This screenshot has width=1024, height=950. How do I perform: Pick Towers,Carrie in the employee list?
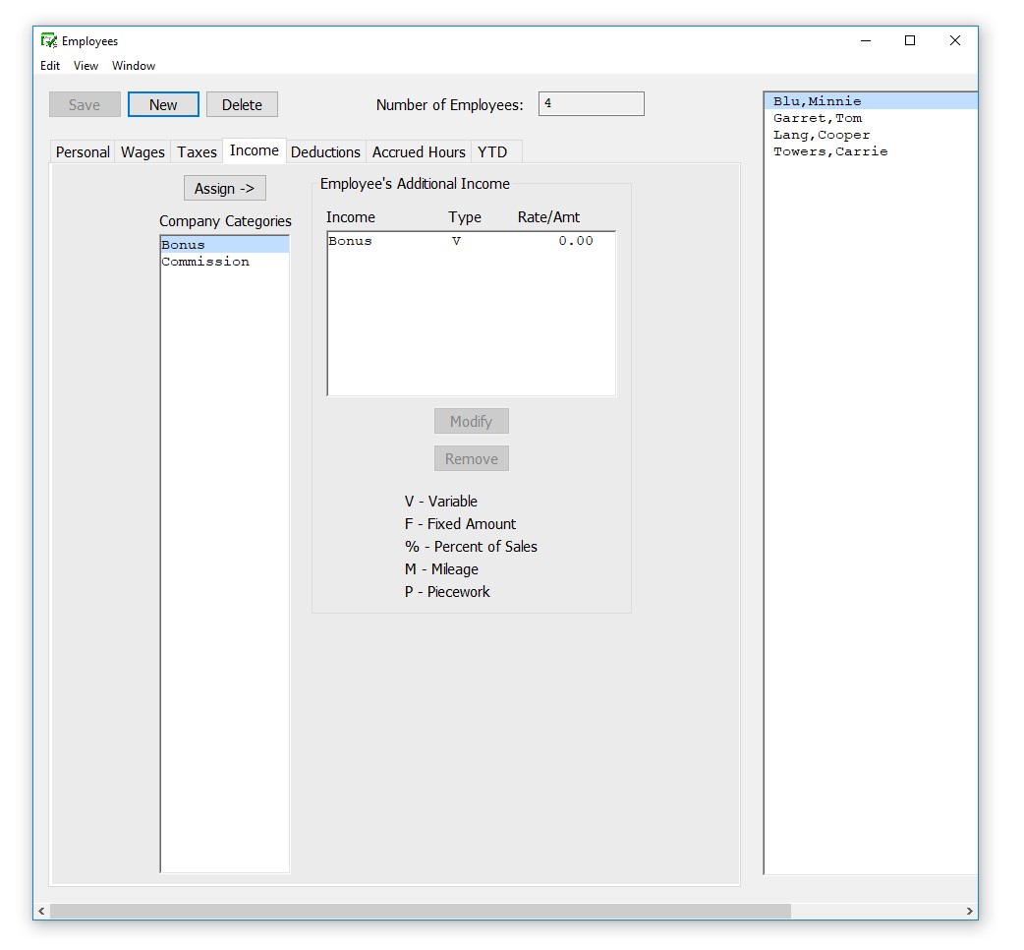pos(830,151)
